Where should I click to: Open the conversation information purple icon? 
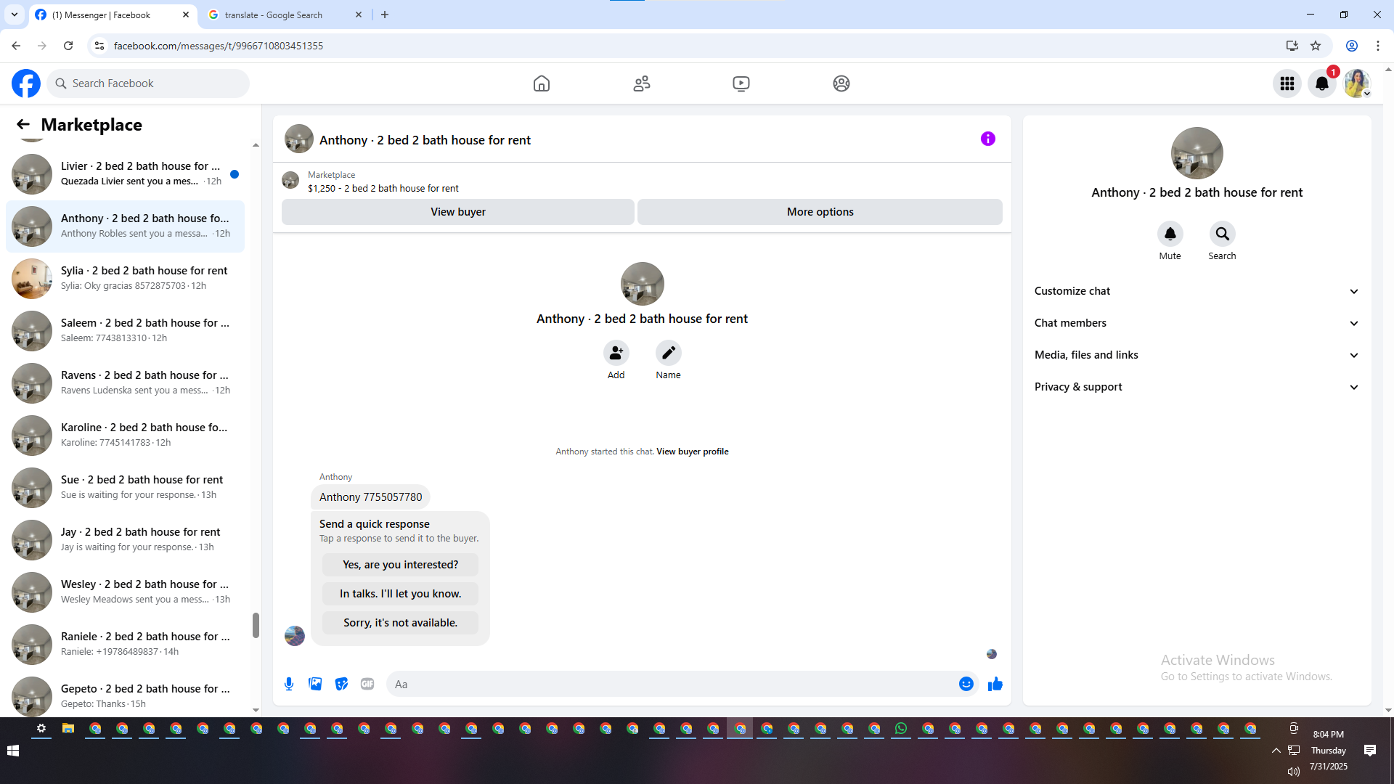(x=987, y=139)
